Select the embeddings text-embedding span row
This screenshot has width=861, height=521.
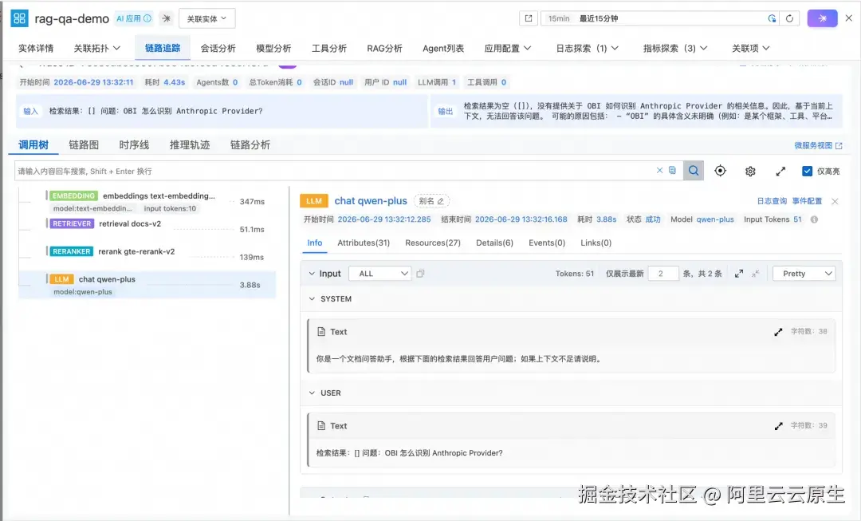(147, 202)
